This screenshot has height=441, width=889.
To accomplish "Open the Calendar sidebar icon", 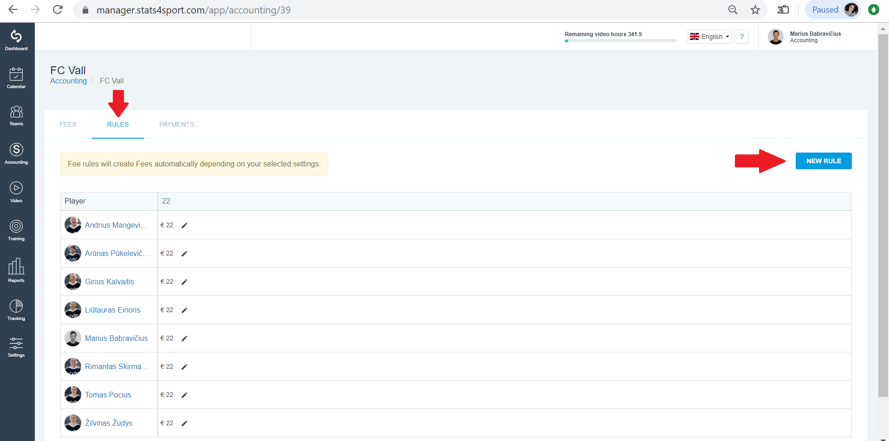I will pyautogui.click(x=16, y=78).
